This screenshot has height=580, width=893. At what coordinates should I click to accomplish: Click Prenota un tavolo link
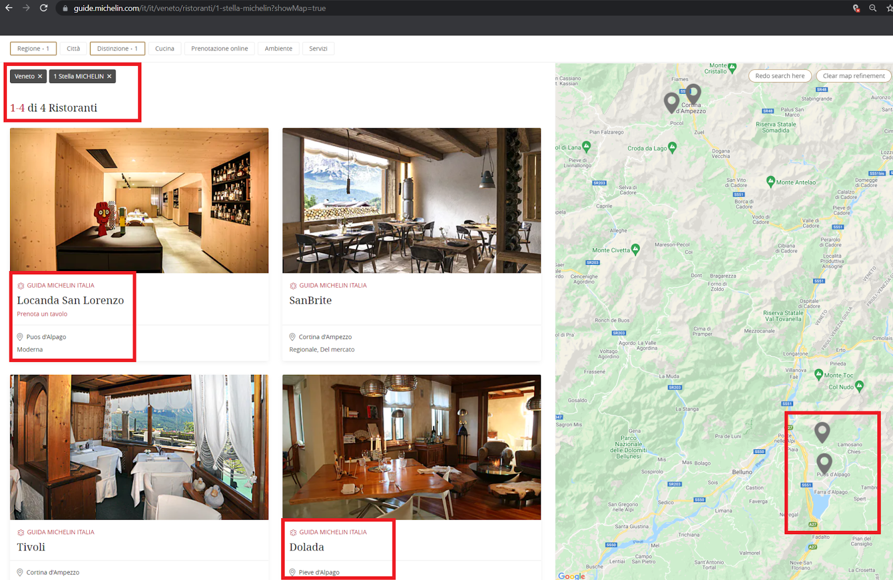(42, 314)
